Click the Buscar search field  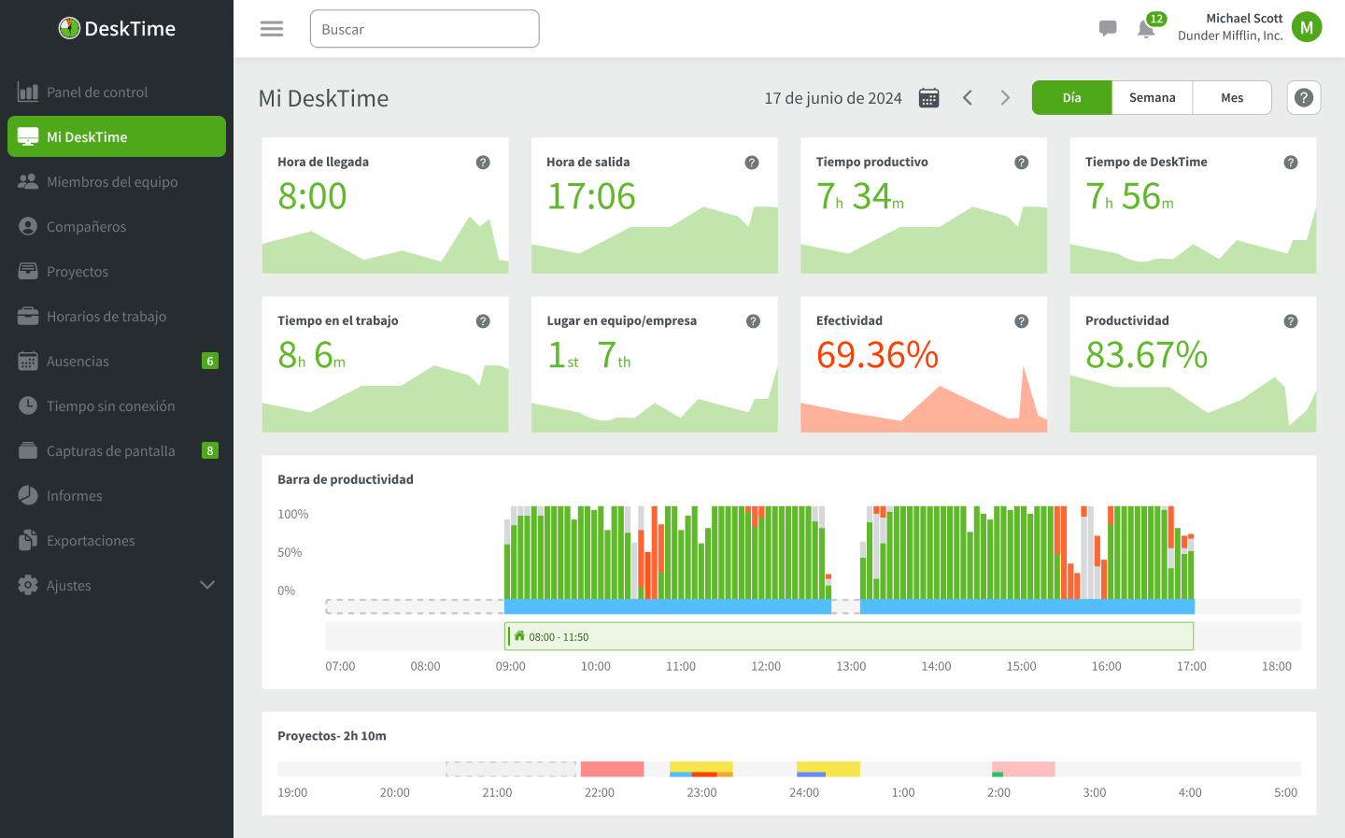coord(424,29)
